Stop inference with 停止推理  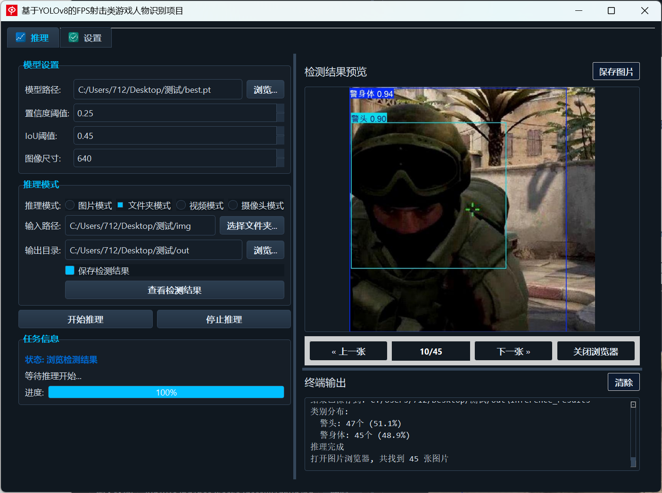pos(224,319)
